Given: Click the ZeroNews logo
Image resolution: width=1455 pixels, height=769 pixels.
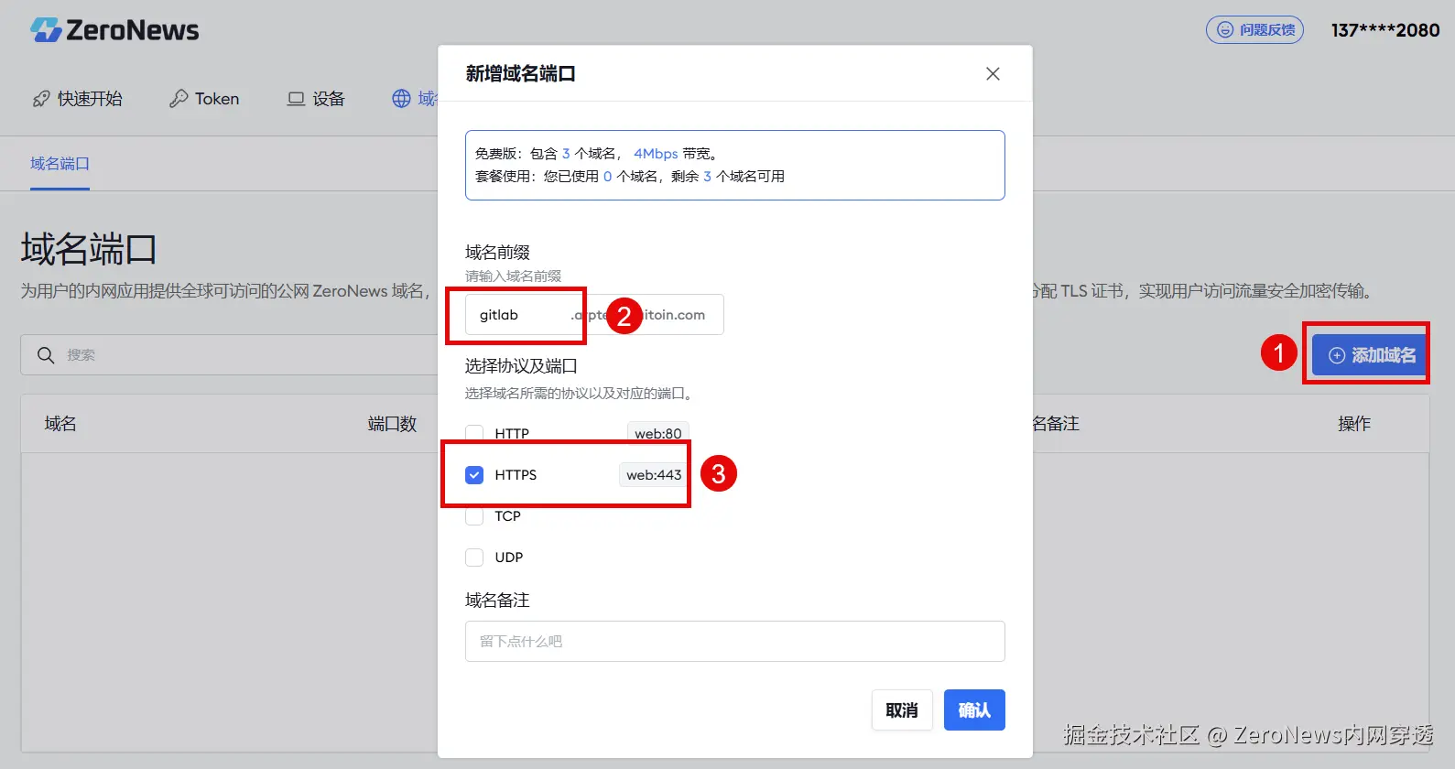Looking at the screenshot, I should tap(114, 30).
